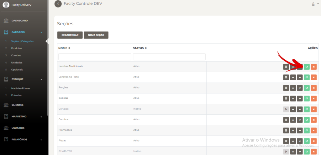Image resolution: width=321 pixels, height=155 pixels.
Task: Focus the Status filter input field
Action: [169, 57]
